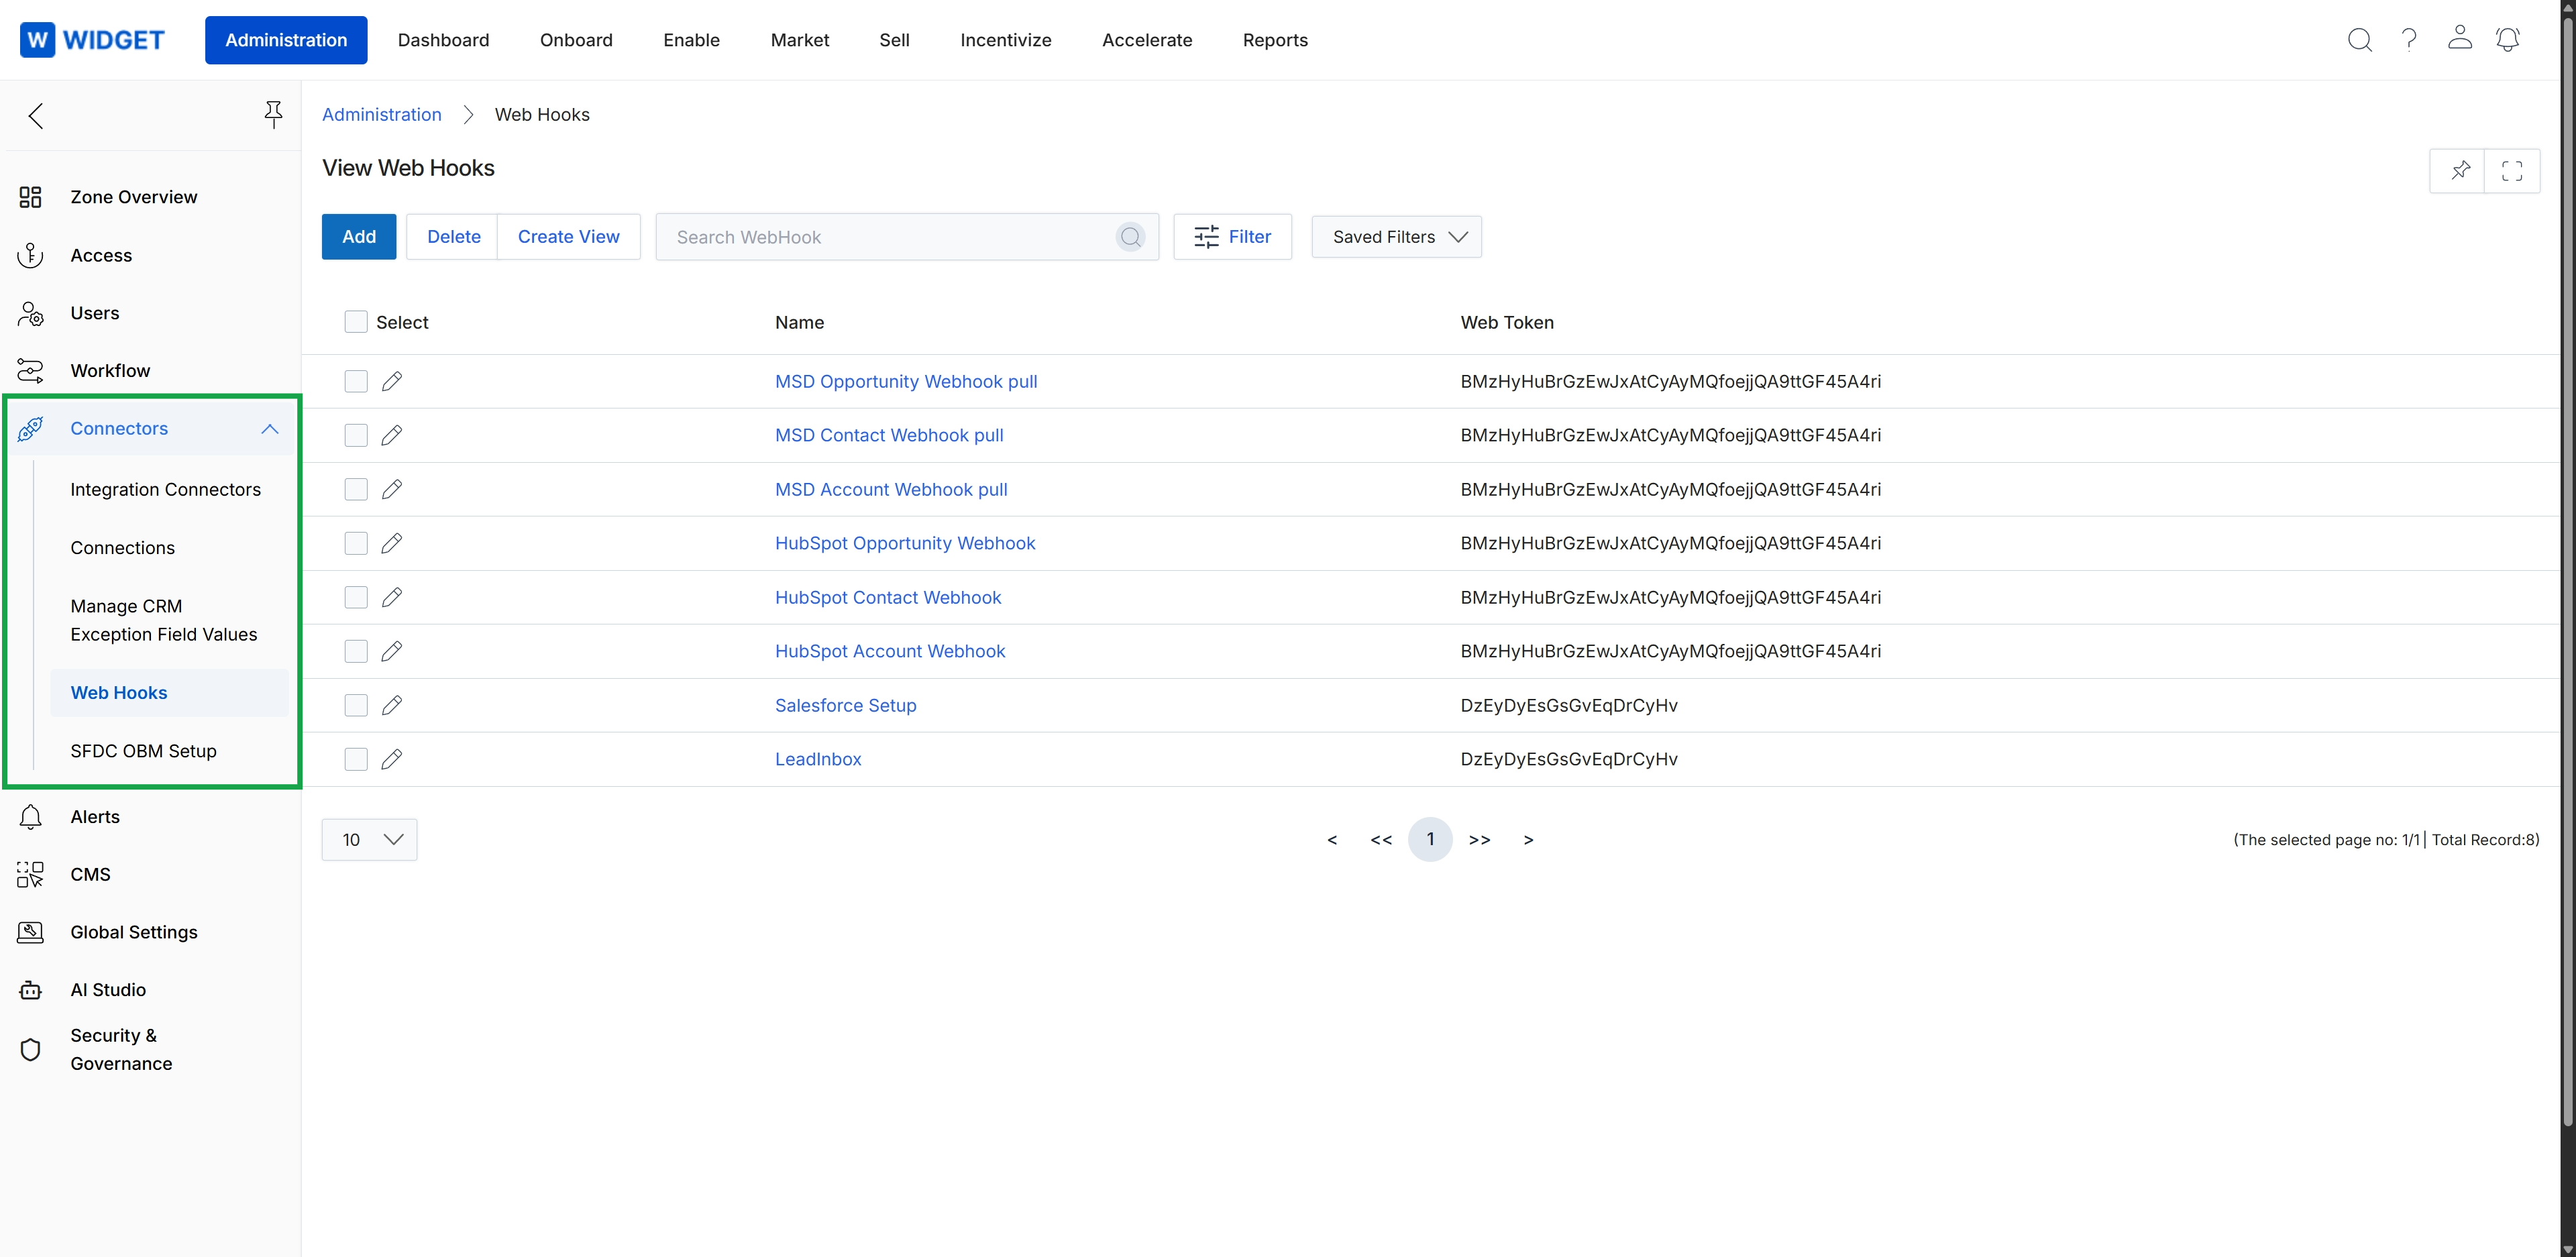This screenshot has height=1257, width=2576.
Task: Click the AI Studio robot icon
Action: pyautogui.click(x=30, y=990)
